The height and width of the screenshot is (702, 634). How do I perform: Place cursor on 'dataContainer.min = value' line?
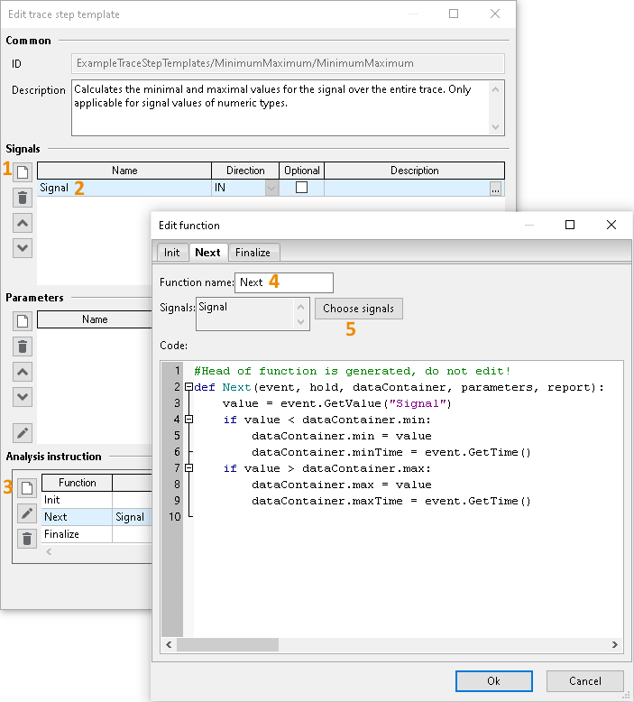click(342, 436)
